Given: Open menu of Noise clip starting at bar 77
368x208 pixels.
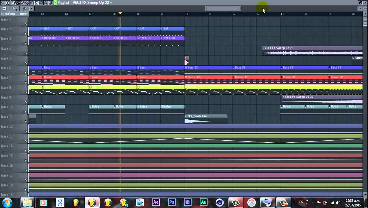Looking at the screenshot, I should 282,107.
